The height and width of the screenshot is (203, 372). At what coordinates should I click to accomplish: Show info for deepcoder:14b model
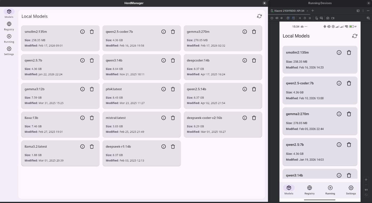point(245,60)
